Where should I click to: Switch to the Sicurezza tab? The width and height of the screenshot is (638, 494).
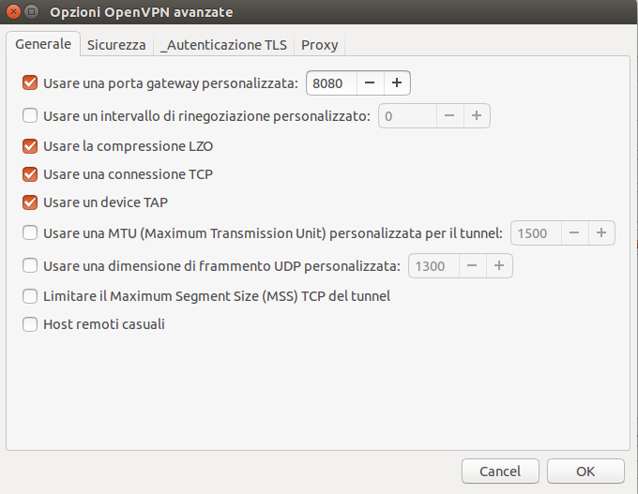[116, 45]
